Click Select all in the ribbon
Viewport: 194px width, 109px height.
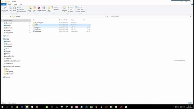click(79, 7)
